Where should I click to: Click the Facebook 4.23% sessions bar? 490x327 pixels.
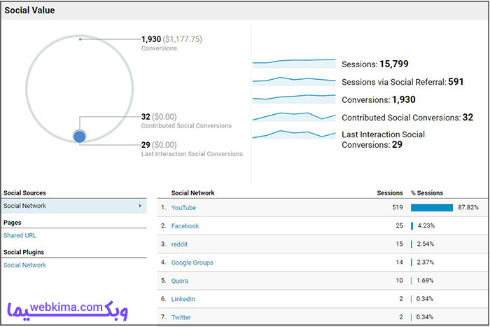point(412,225)
